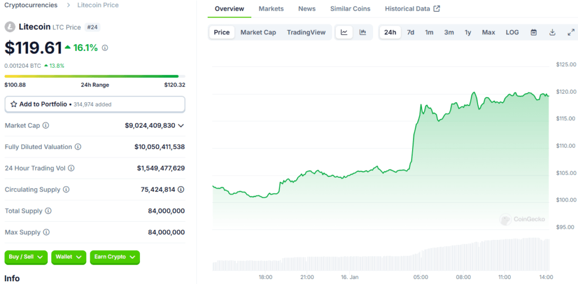
Task: Click the Litecoin coin logo icon
Action: [x=10, y=27]
